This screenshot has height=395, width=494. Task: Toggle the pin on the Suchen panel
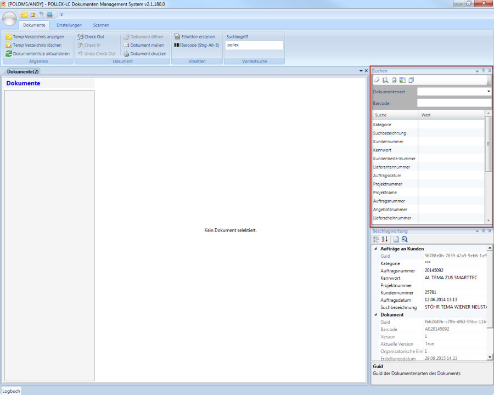483,71
